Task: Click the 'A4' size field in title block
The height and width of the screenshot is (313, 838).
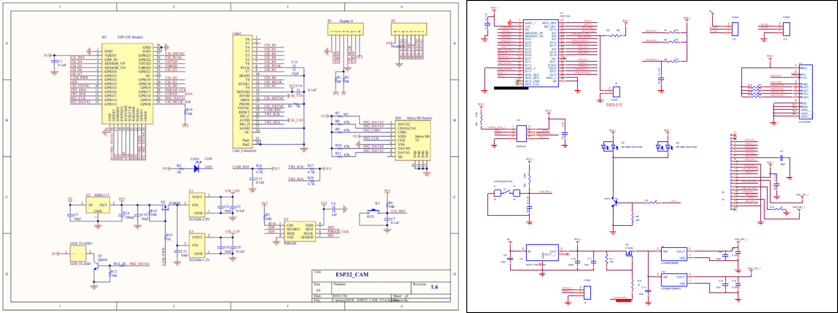Action: [x=318, y=290]
